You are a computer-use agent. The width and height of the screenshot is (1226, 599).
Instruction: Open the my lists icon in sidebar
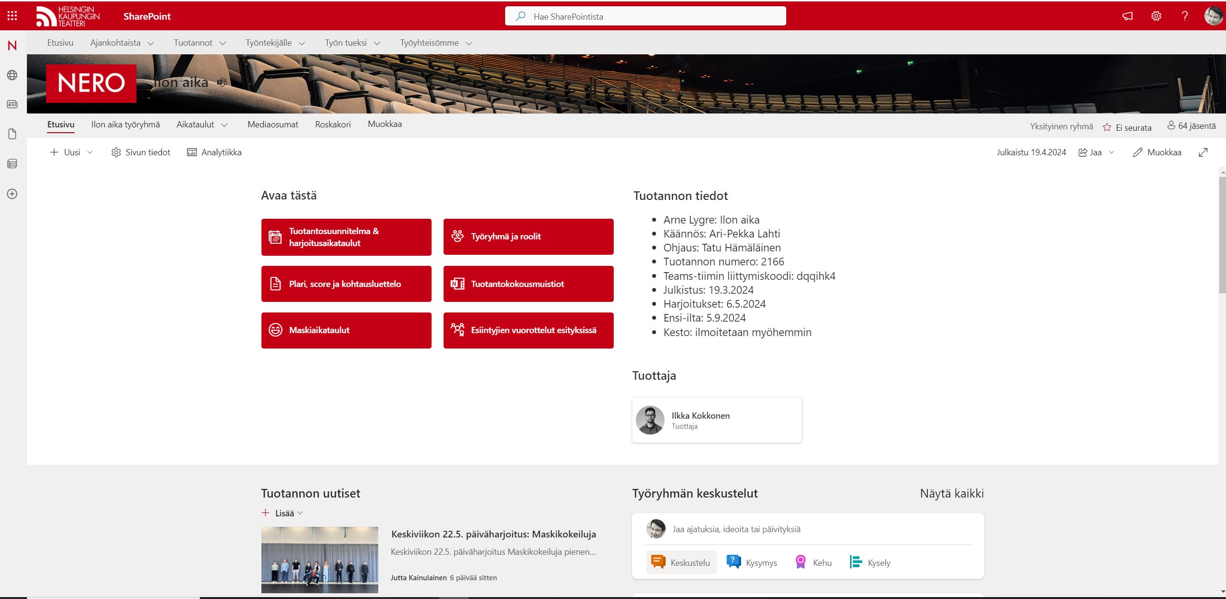[12, 164]
